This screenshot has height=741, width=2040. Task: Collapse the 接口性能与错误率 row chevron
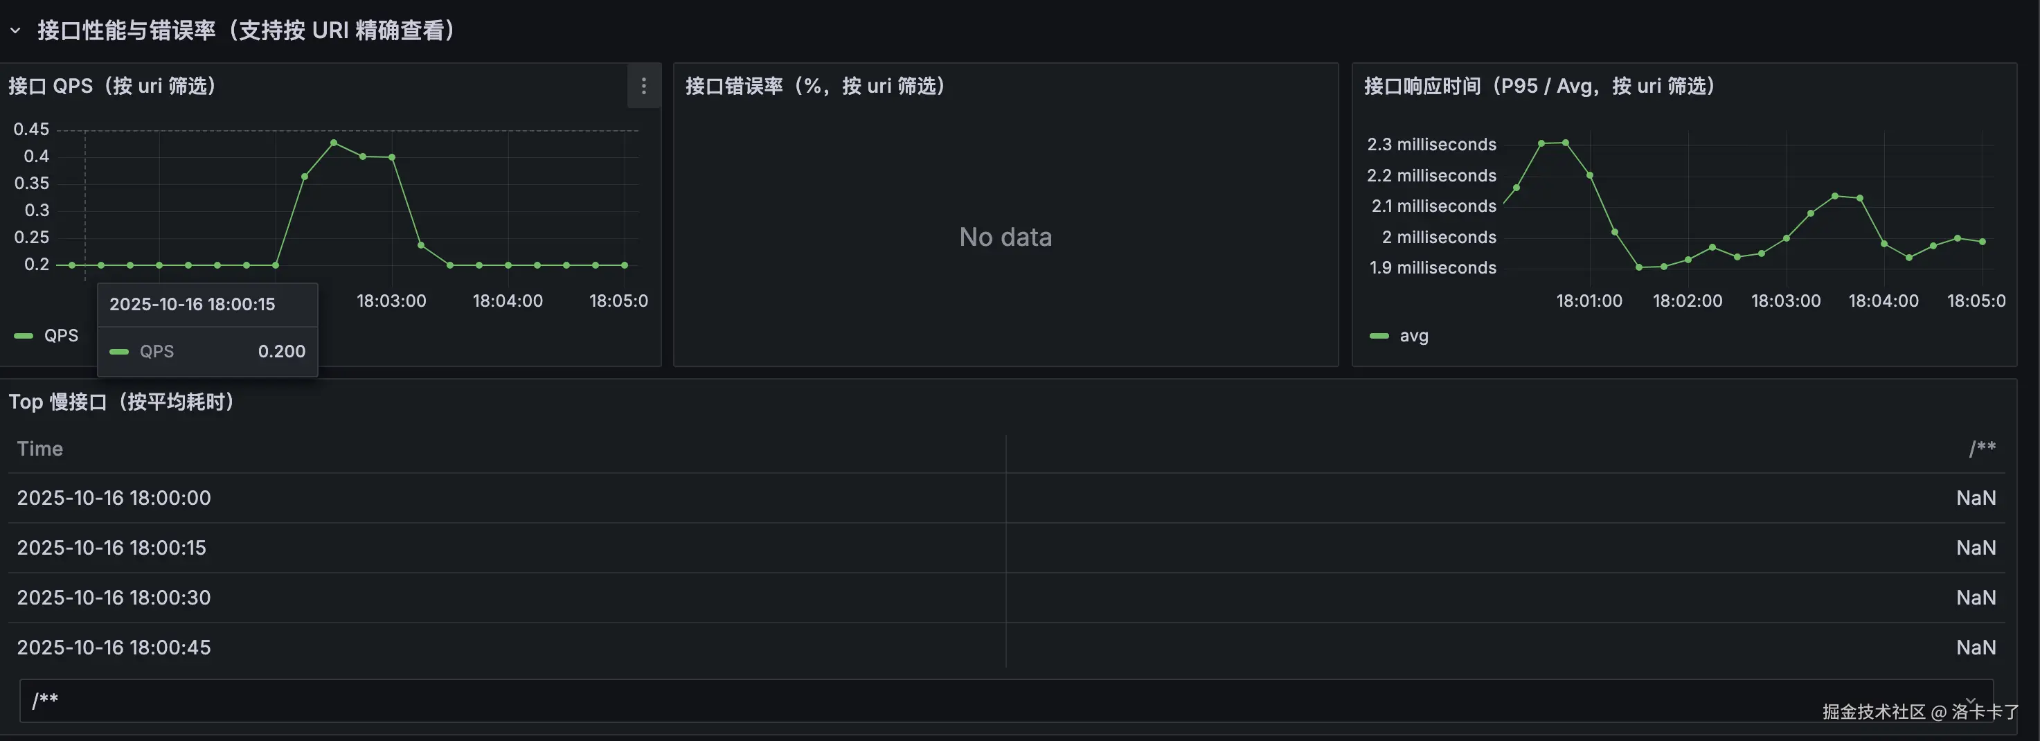(15, 31)
